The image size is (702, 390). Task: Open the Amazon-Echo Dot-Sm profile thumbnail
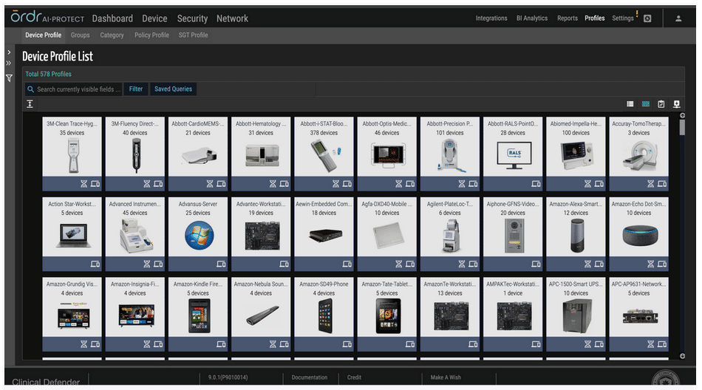coord(639,235)
